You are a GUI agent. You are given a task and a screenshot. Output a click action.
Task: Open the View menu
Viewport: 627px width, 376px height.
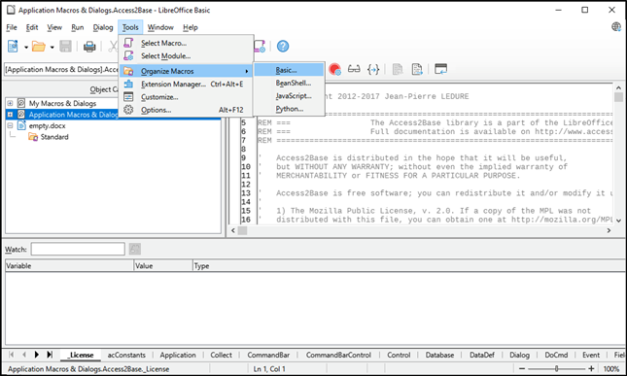coord(54,27)
